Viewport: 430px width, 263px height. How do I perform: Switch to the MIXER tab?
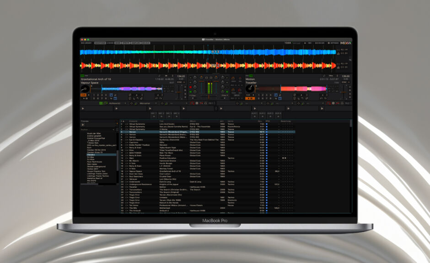(x=118, y=43)
